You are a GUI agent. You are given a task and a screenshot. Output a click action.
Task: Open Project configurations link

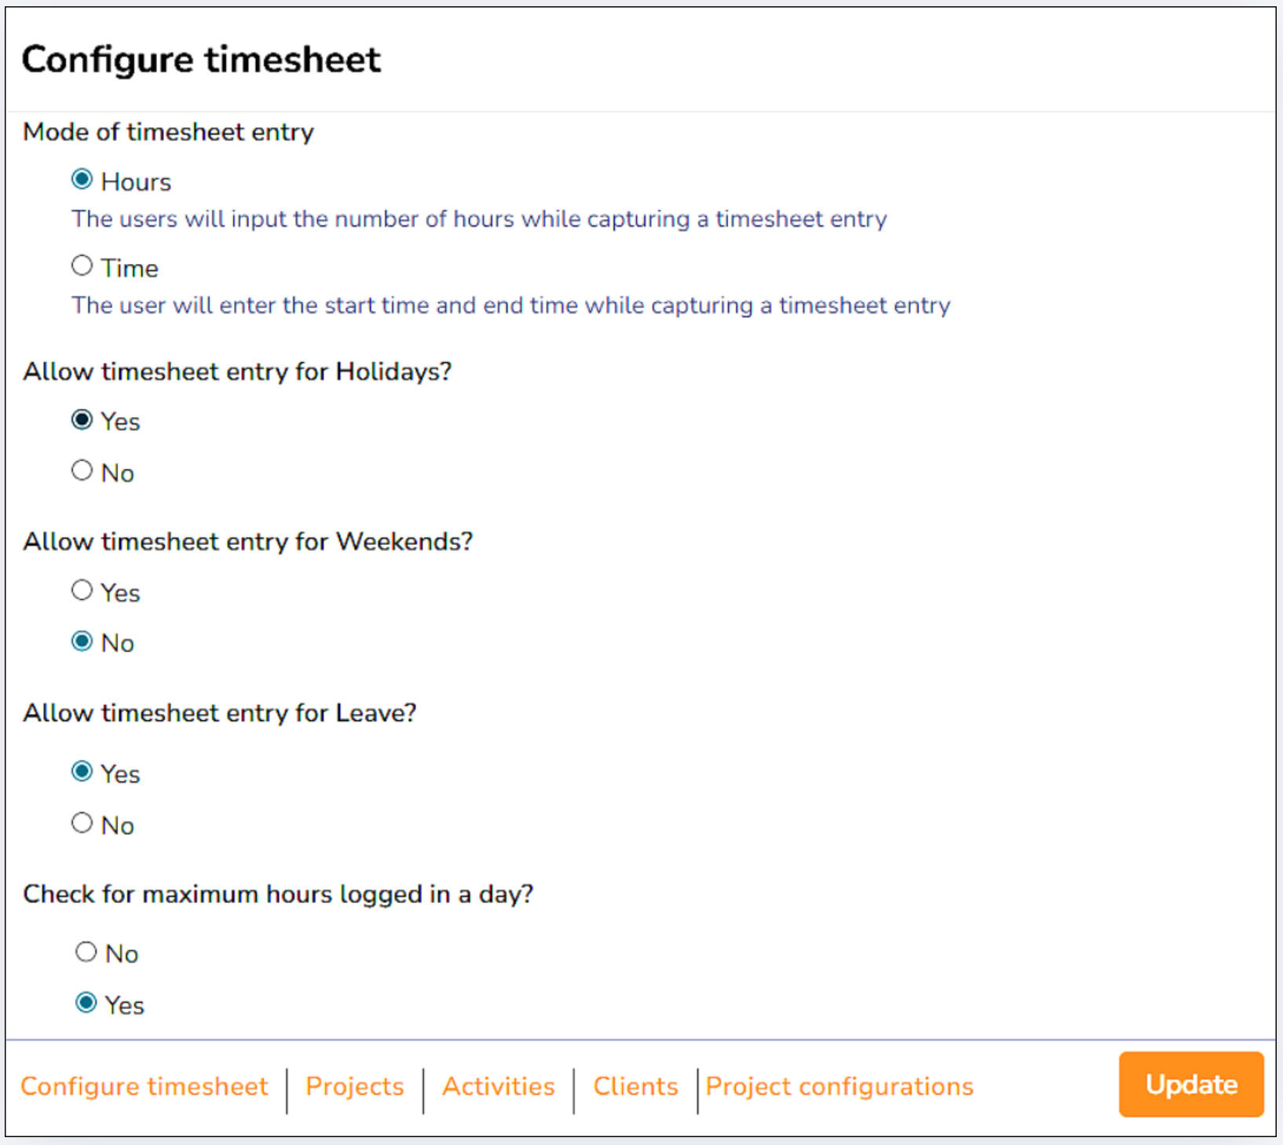839,1087
